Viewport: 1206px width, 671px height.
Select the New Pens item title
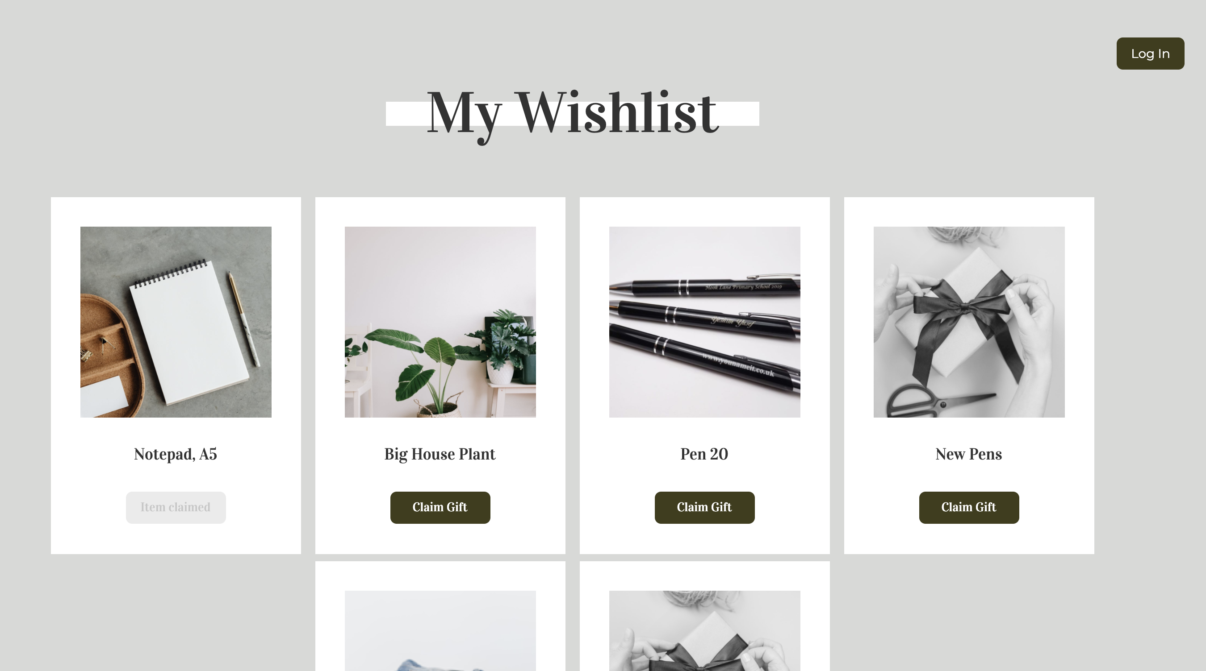[969, 454]
